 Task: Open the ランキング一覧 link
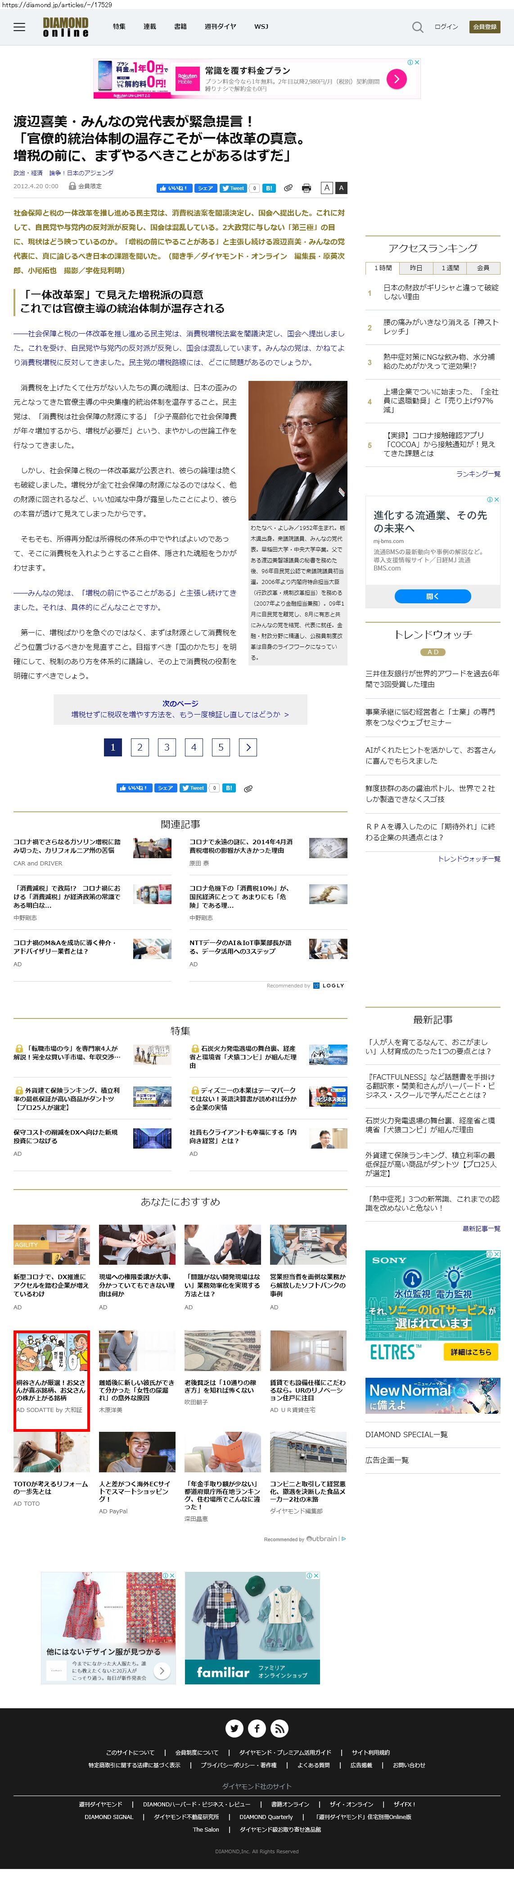[478, 474]
